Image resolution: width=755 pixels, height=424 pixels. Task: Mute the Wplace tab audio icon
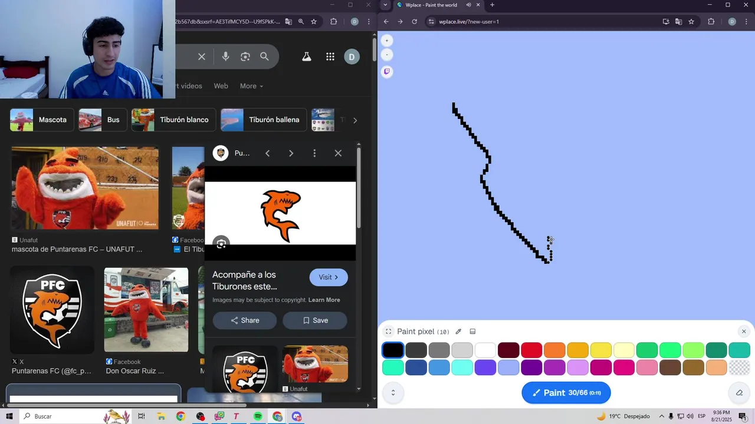(468, 5)
